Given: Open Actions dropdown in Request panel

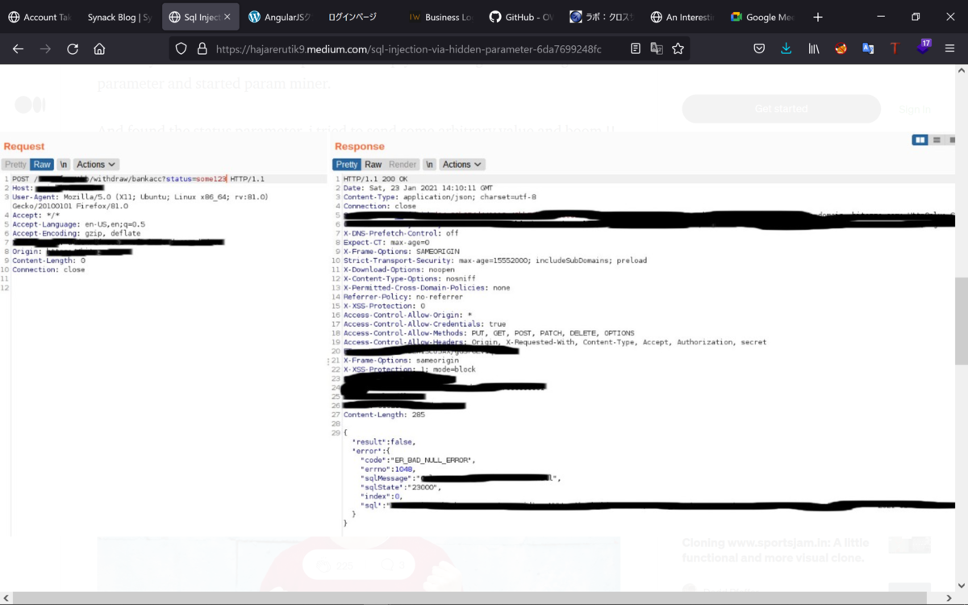Looking at the screenshot, I should [x=96, y=165].
